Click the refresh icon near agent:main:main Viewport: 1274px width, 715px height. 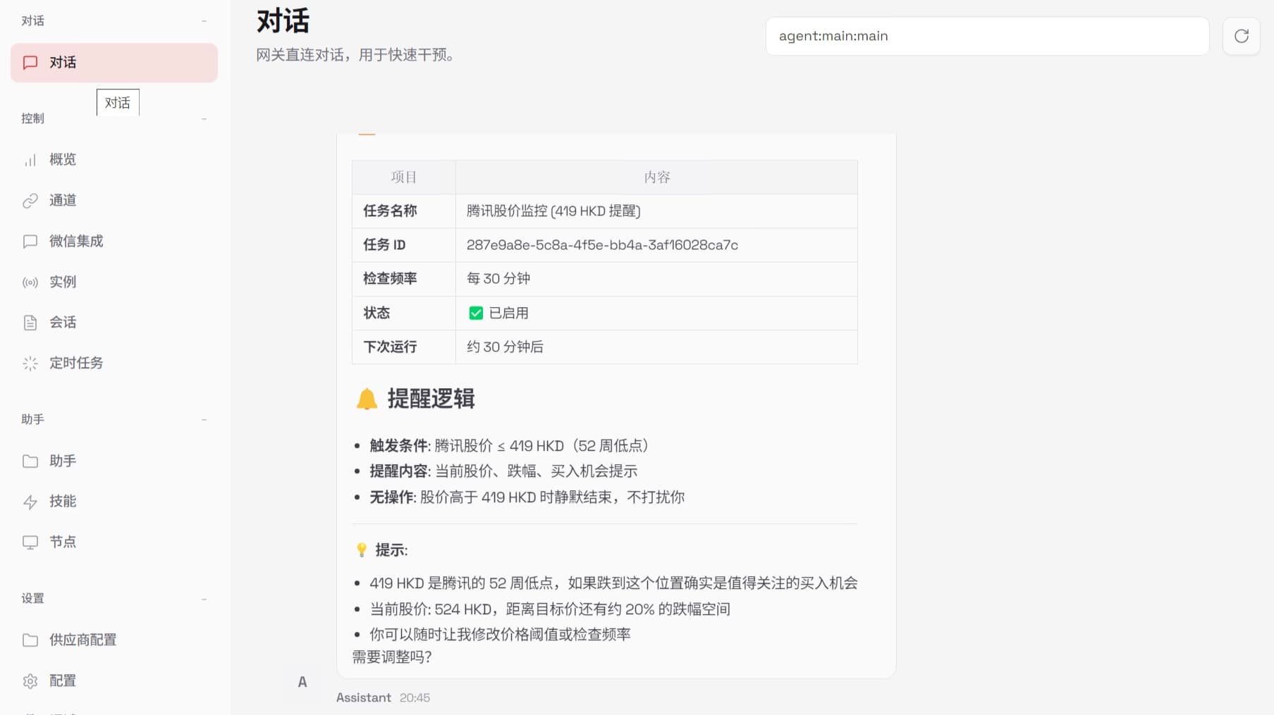click(1241, 36)
